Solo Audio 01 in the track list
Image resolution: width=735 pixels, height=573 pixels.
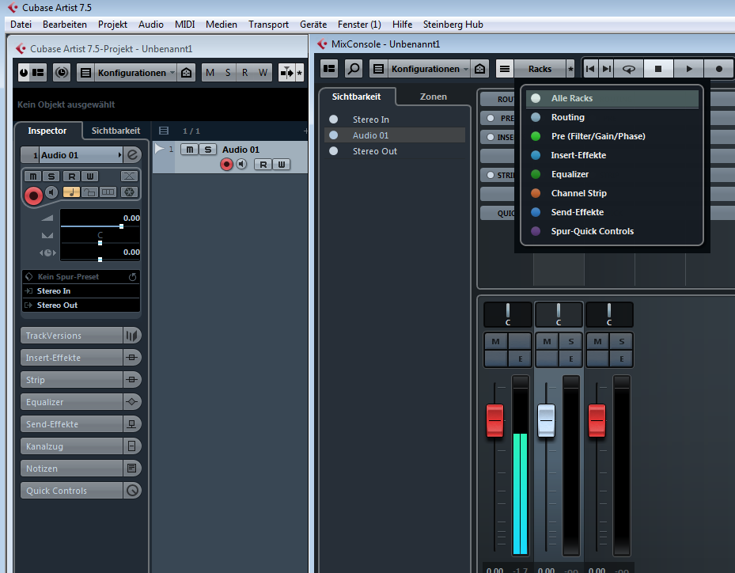(207, 150)
